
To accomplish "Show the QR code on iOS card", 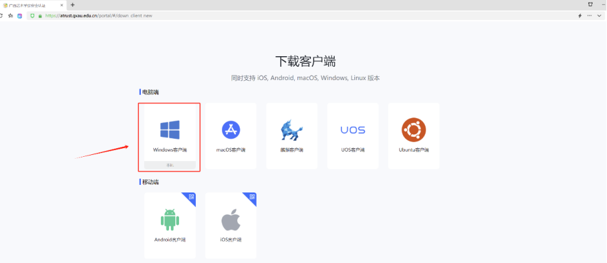I will pos(252,197).
